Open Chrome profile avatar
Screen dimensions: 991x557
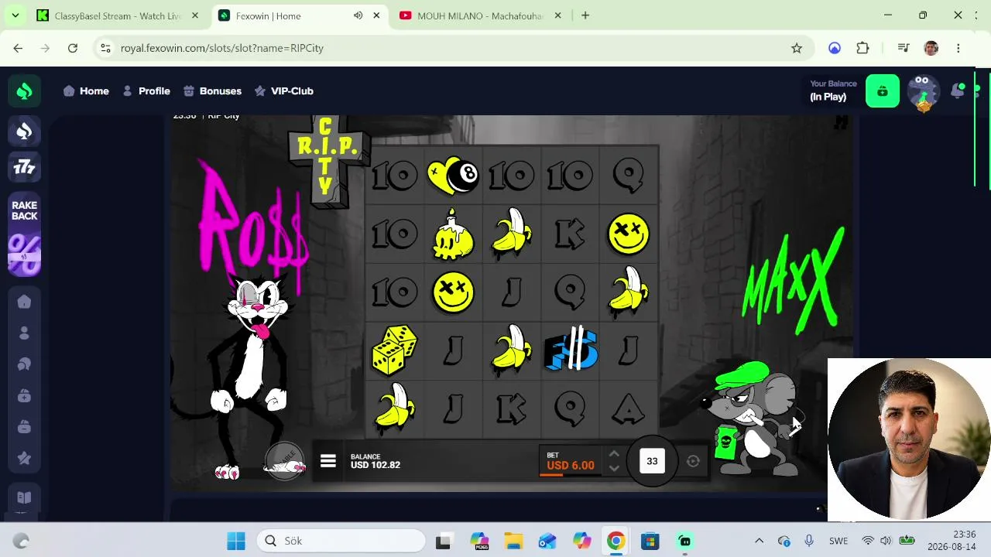[x=931, y=48]
